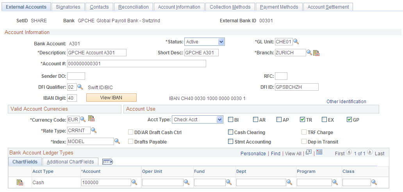Open Dept lookup magnifier
This screenshot has width=403, height=192.
coord(290,182)
